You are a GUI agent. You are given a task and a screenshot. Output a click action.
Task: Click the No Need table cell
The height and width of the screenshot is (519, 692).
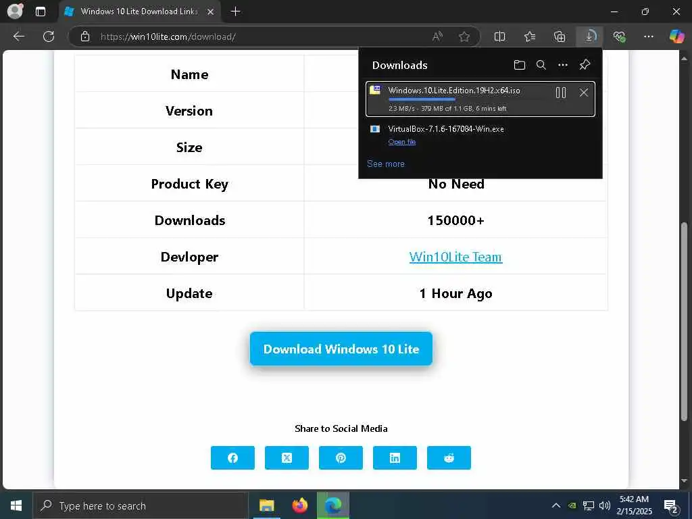tap(456, 184)
